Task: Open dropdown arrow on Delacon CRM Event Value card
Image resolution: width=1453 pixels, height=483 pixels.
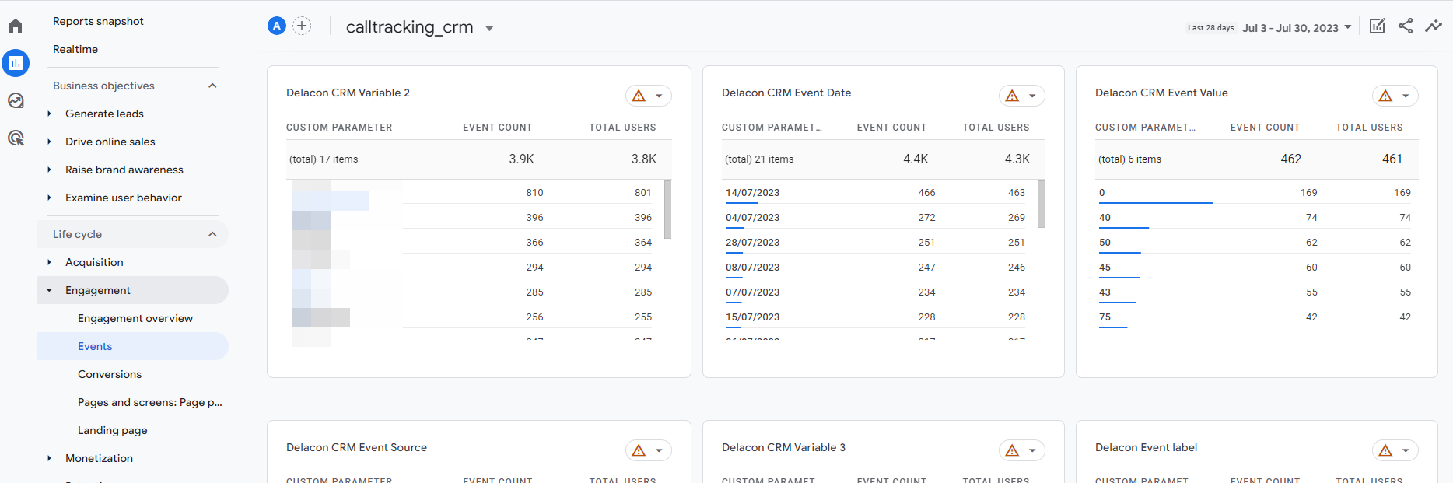Action: [1406, 96]
